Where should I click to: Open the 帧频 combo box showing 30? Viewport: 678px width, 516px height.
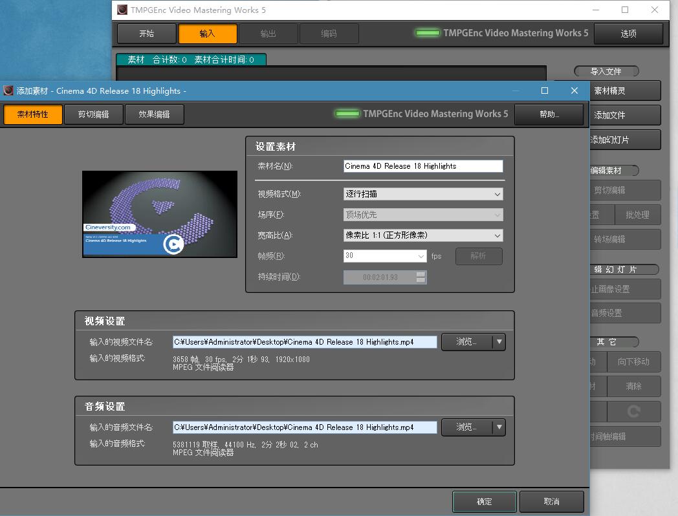coord(385,256)
